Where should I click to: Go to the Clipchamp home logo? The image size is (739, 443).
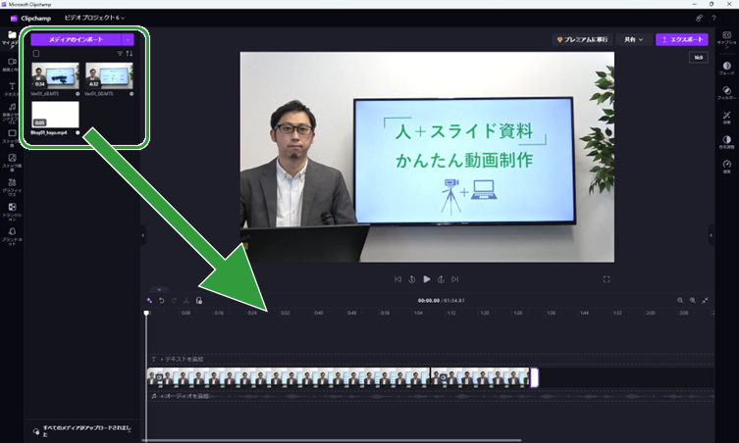pyautogui.click(x=30, y=19)
